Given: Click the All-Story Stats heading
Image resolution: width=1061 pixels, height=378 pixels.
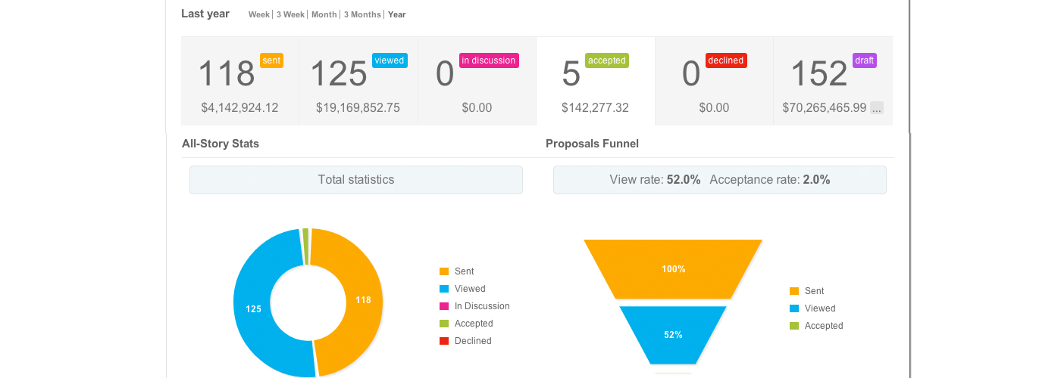Looking at the screenshot, I should pyautogui.click(x=221, y=144).
